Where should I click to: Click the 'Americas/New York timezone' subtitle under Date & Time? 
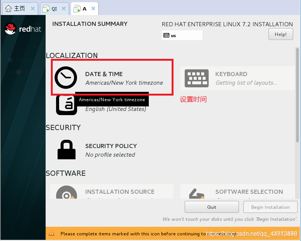coord(124,83)
